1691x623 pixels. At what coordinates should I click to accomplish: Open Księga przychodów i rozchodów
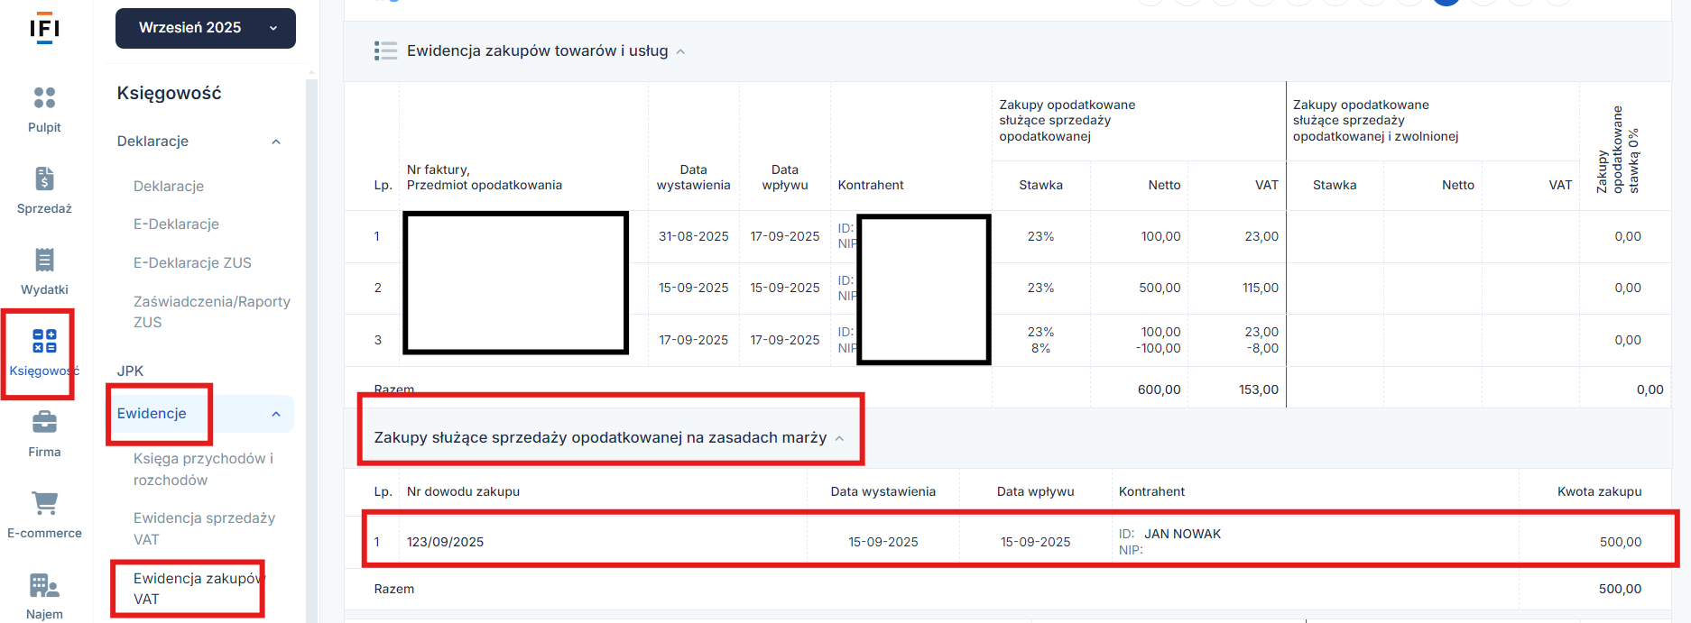point(203,469)
